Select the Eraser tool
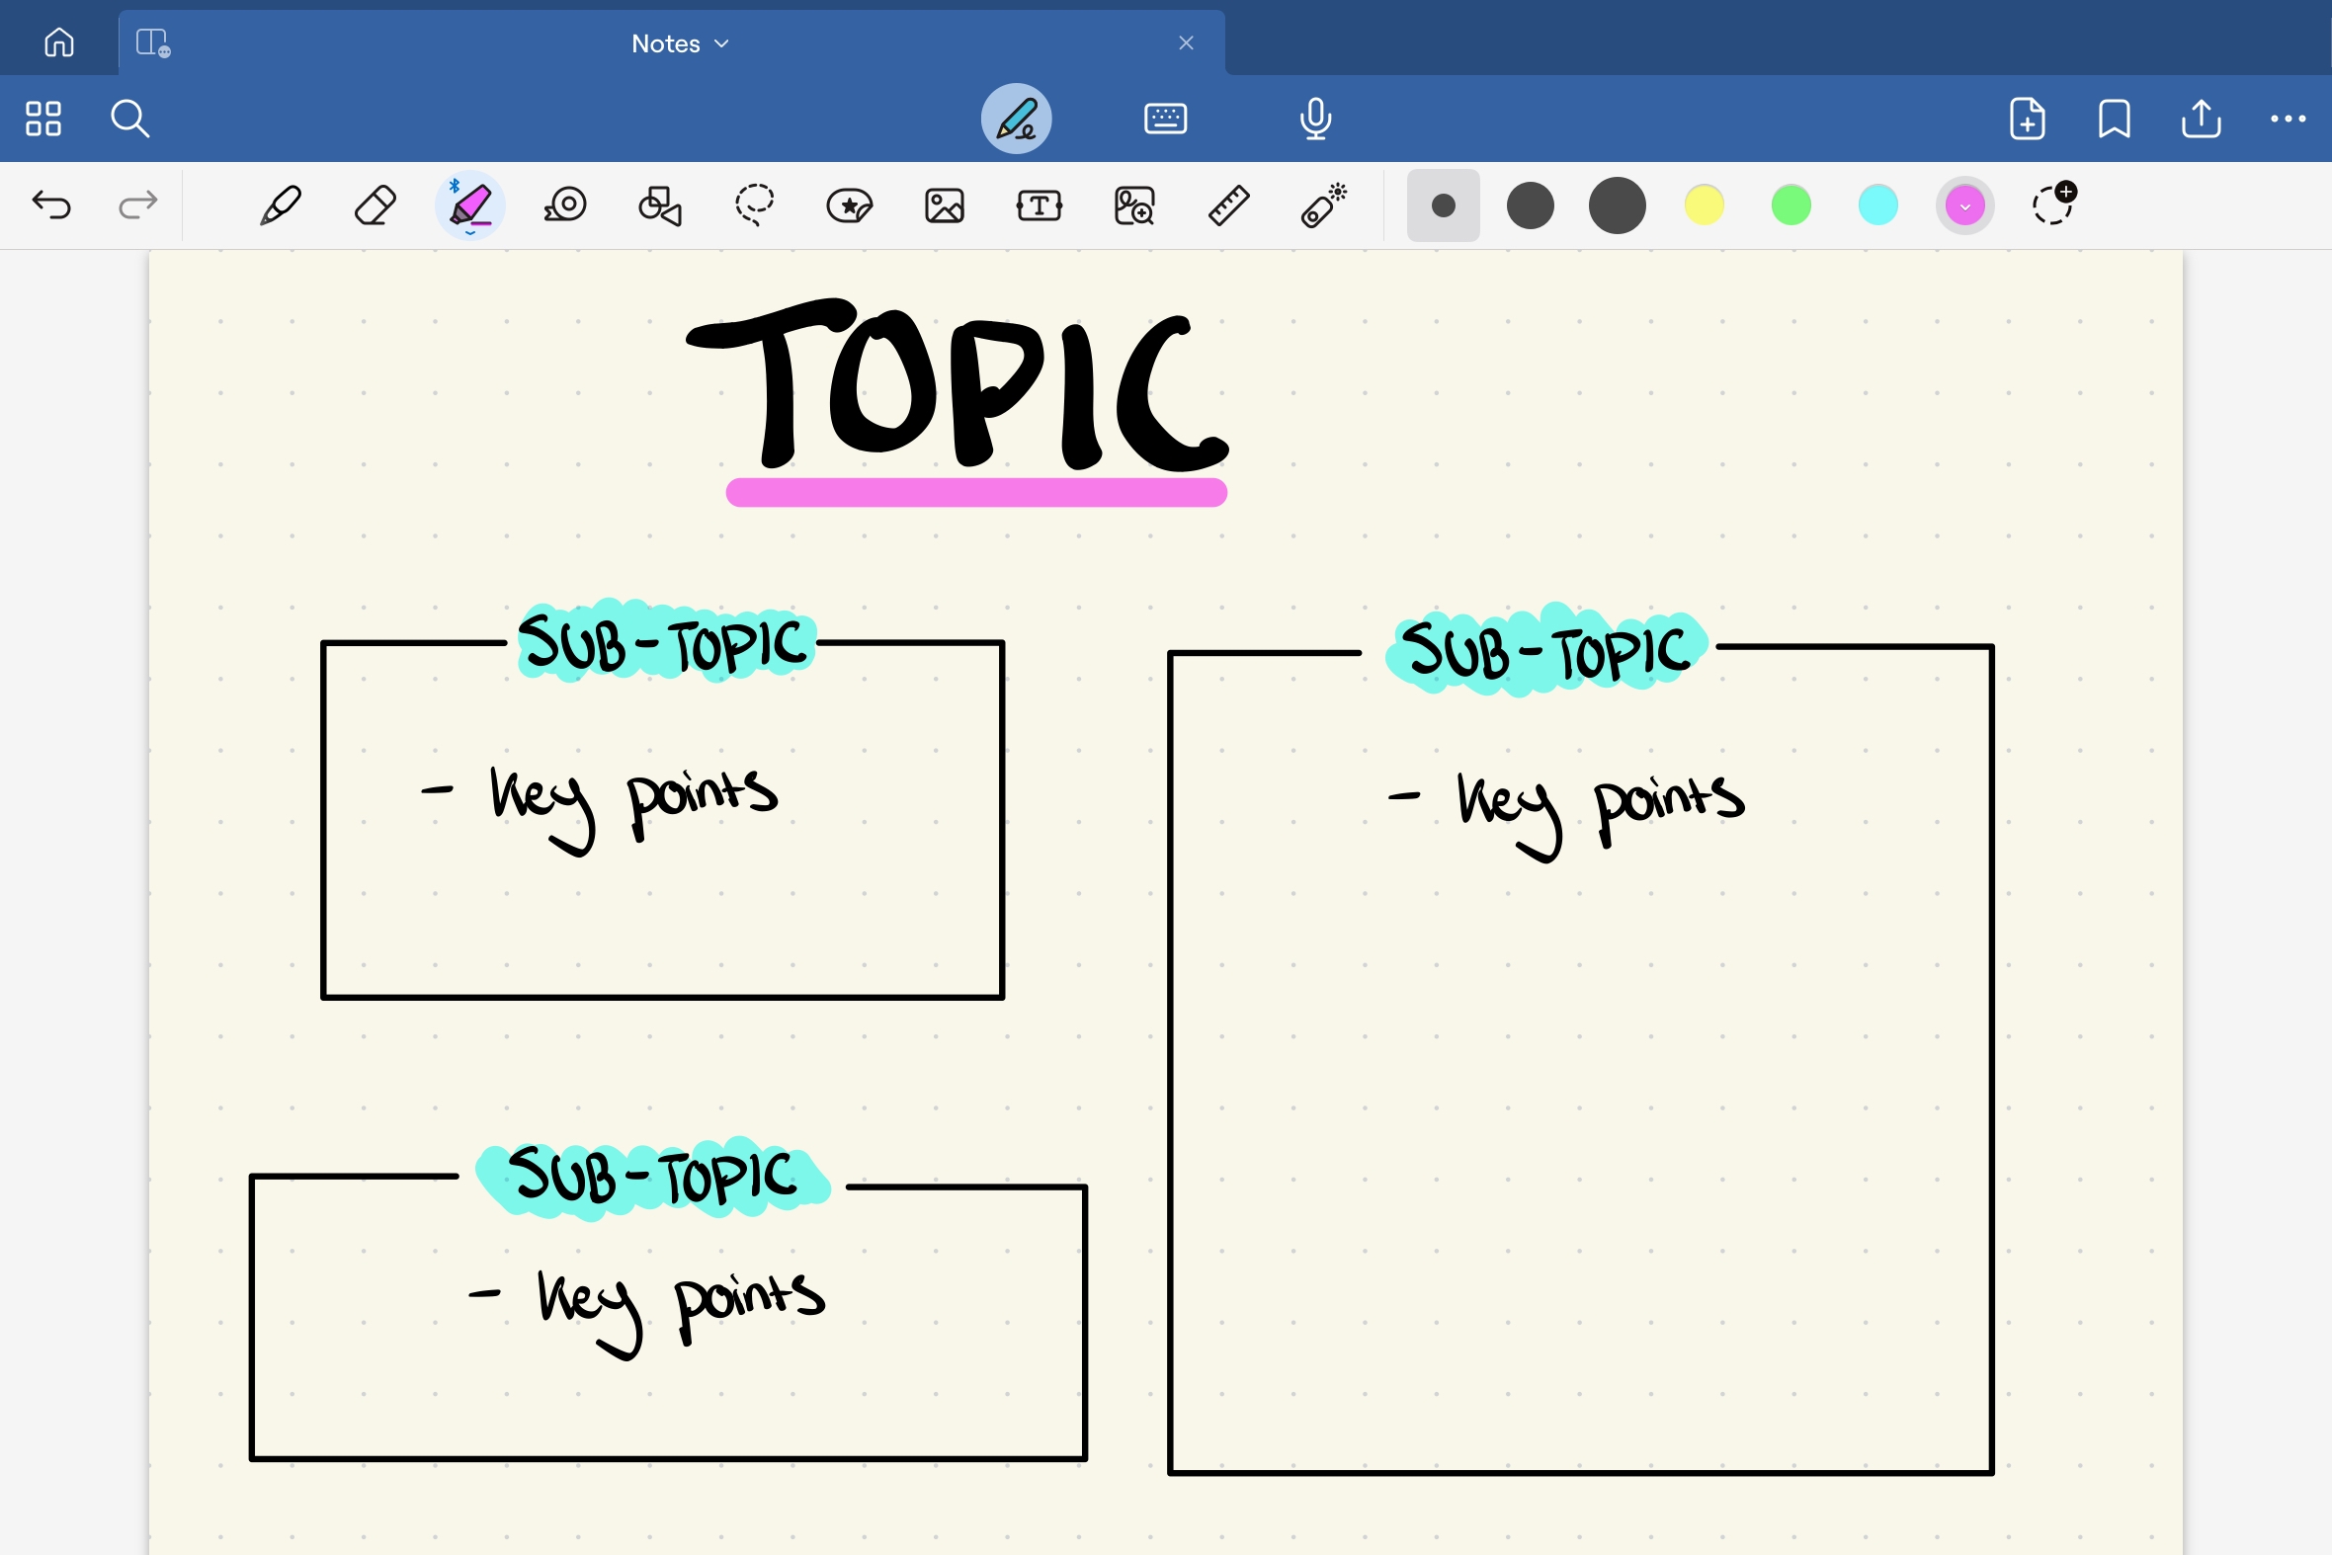The image size is (2332, 1555). click(x=374, y=205)
